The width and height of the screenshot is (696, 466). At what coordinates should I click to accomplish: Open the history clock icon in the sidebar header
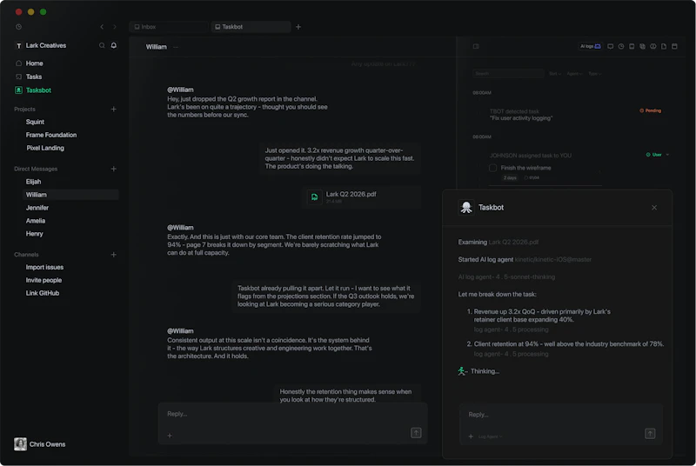[18, 27]
